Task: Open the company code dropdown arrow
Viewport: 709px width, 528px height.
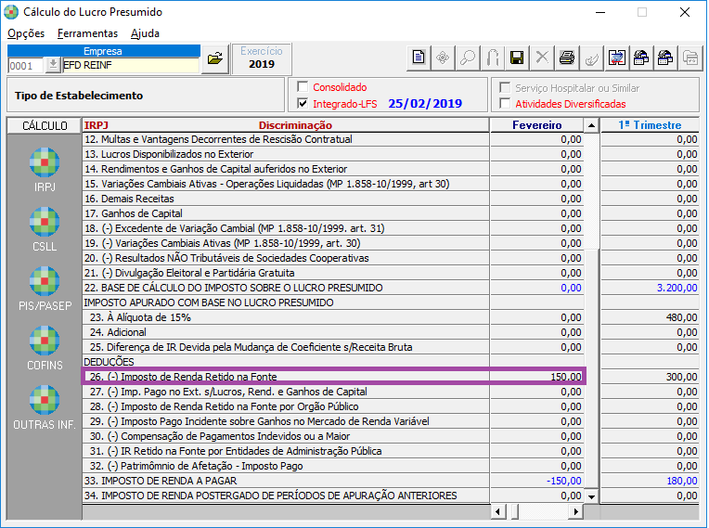Action: pos(53,65)
